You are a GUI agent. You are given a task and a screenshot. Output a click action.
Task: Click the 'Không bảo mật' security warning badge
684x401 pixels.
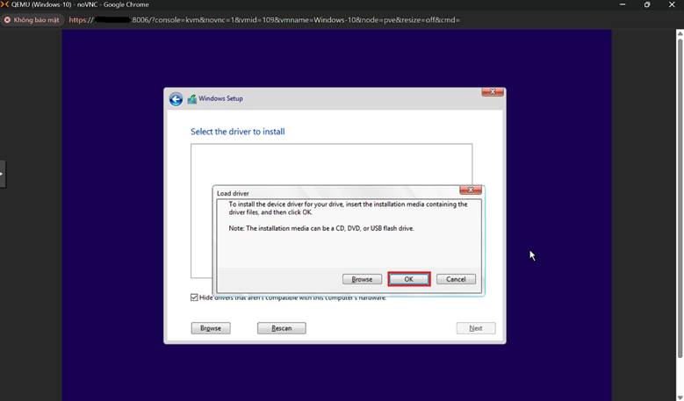click(x=32, y=19)
